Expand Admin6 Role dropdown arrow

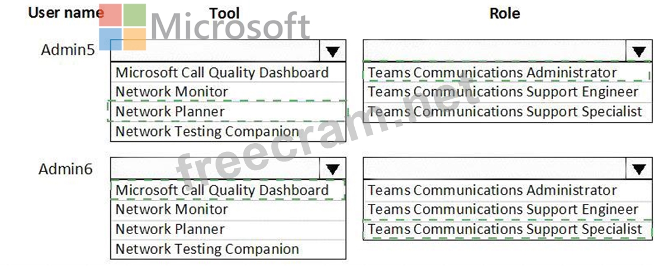(638, 170)
